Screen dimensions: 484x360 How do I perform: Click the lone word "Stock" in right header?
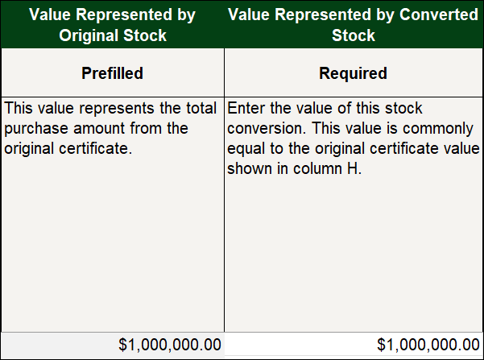[x=354, y=35]
